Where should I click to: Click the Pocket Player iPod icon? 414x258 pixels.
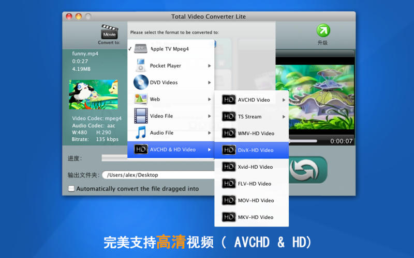tap(140, 66)
